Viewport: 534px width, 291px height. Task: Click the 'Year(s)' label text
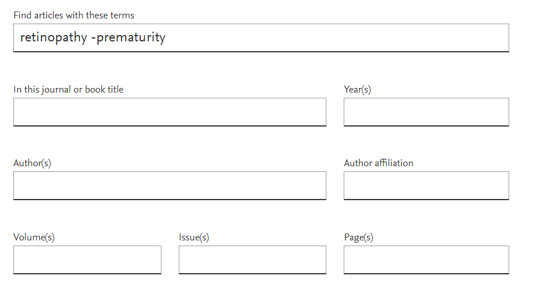click(x=358, y=89)
